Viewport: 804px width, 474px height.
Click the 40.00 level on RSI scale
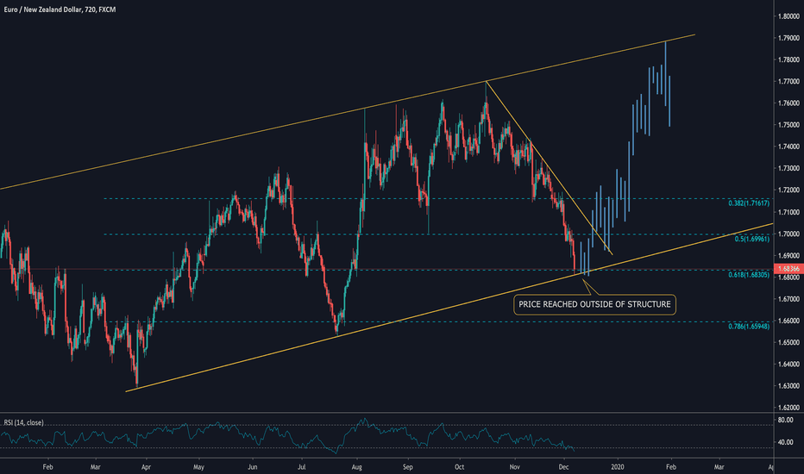(x=787, y=442)
